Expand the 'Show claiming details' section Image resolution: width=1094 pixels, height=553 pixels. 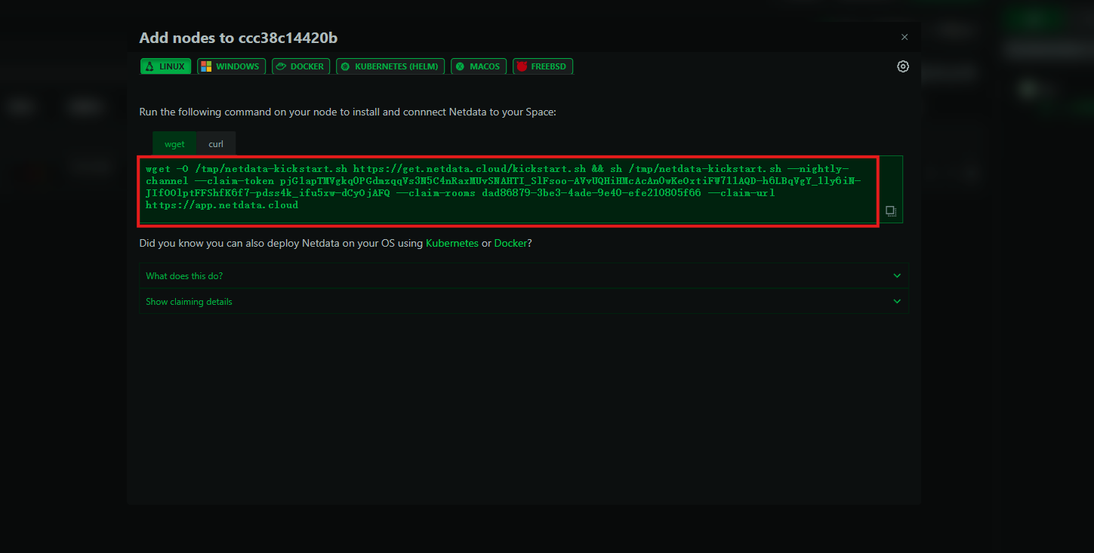[524, 302]
